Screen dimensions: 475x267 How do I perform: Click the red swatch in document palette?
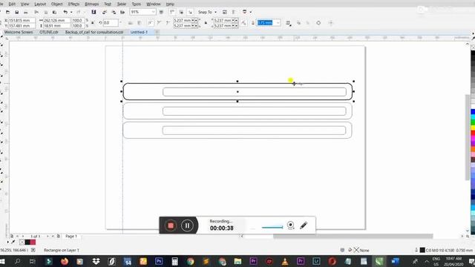tap(33, 243)
